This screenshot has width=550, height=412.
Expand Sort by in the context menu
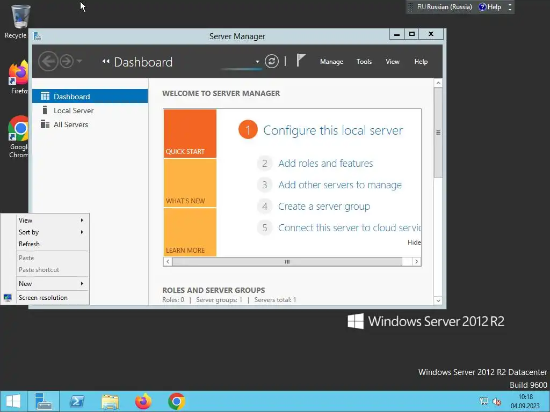pos(52,232)
